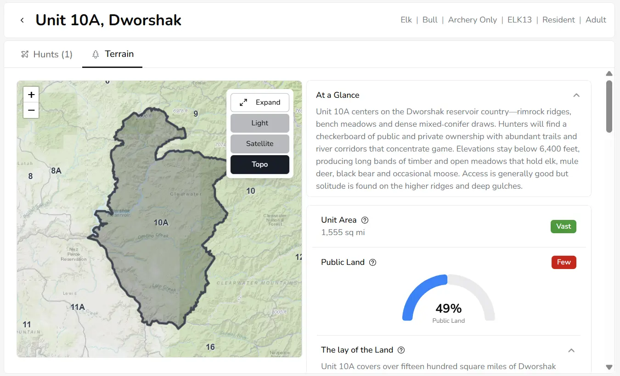Click the scrollbar down arrow

coord(609,367)
